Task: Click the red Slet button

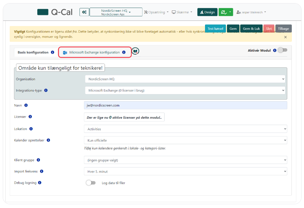Action: point(269,28)
